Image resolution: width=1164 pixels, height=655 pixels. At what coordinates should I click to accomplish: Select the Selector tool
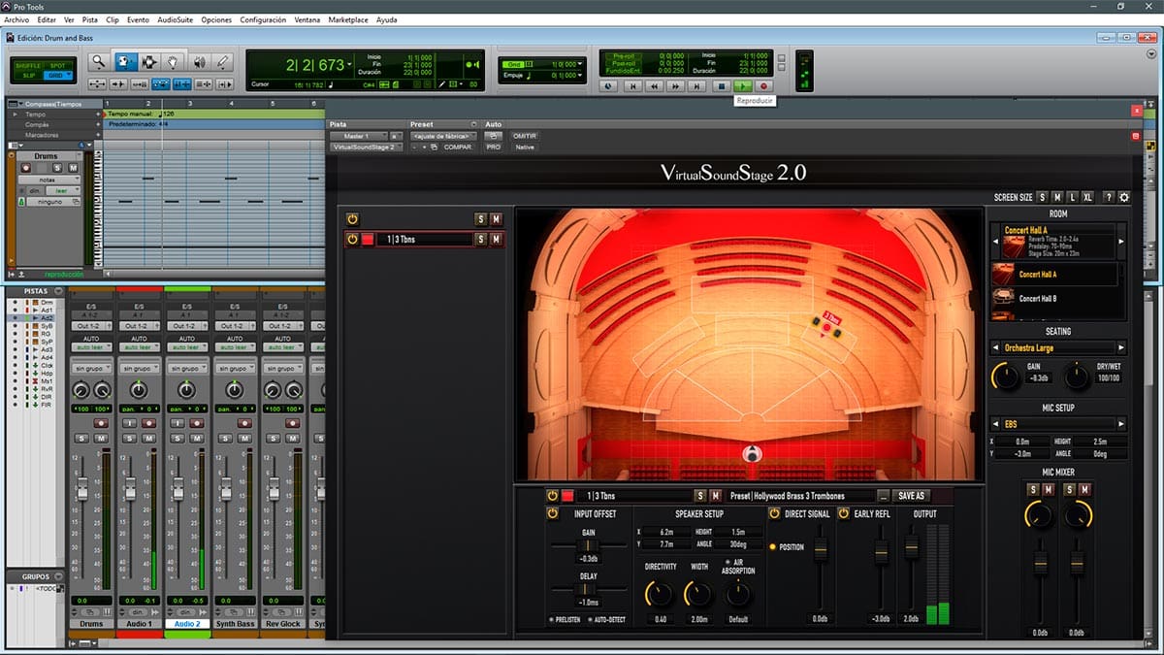pyautogui.click(x=149, y=61)
